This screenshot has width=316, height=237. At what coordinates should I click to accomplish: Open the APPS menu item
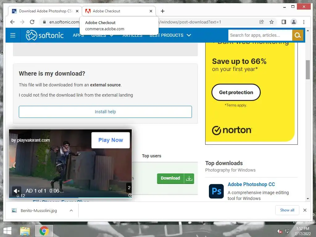coord(78,35)
